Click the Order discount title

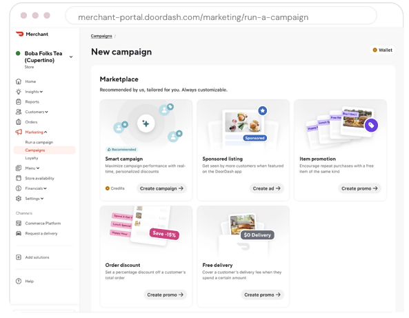tap(123, 265)
